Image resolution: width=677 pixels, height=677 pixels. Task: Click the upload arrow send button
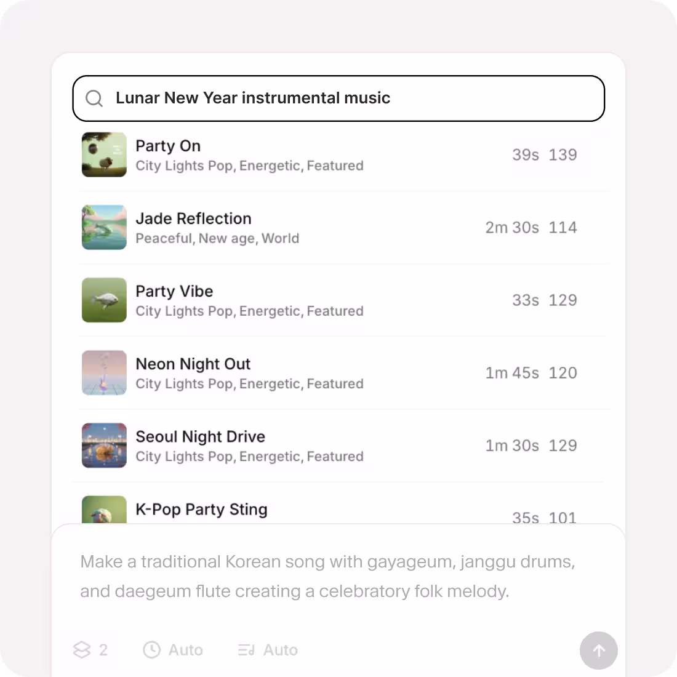[x=598, y=651]
